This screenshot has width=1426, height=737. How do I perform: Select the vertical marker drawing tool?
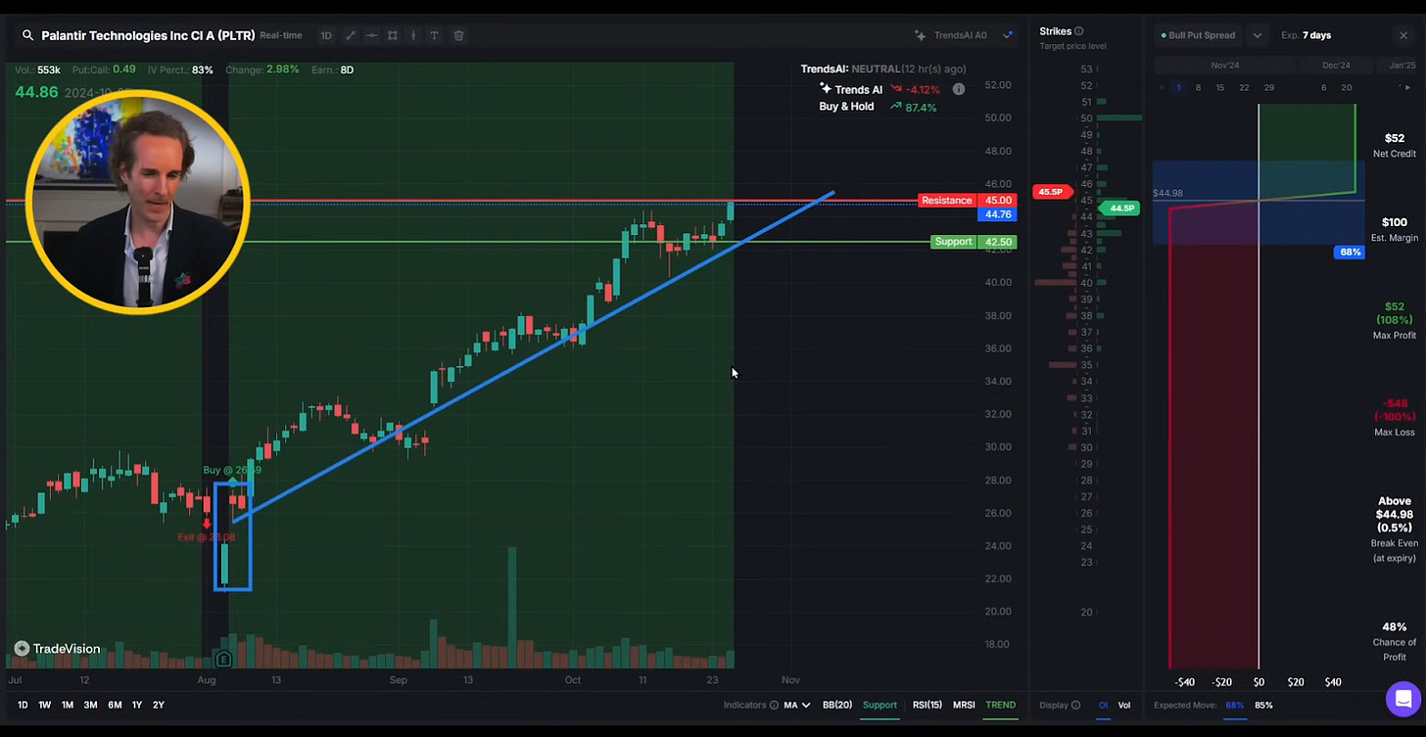point(413,35)
